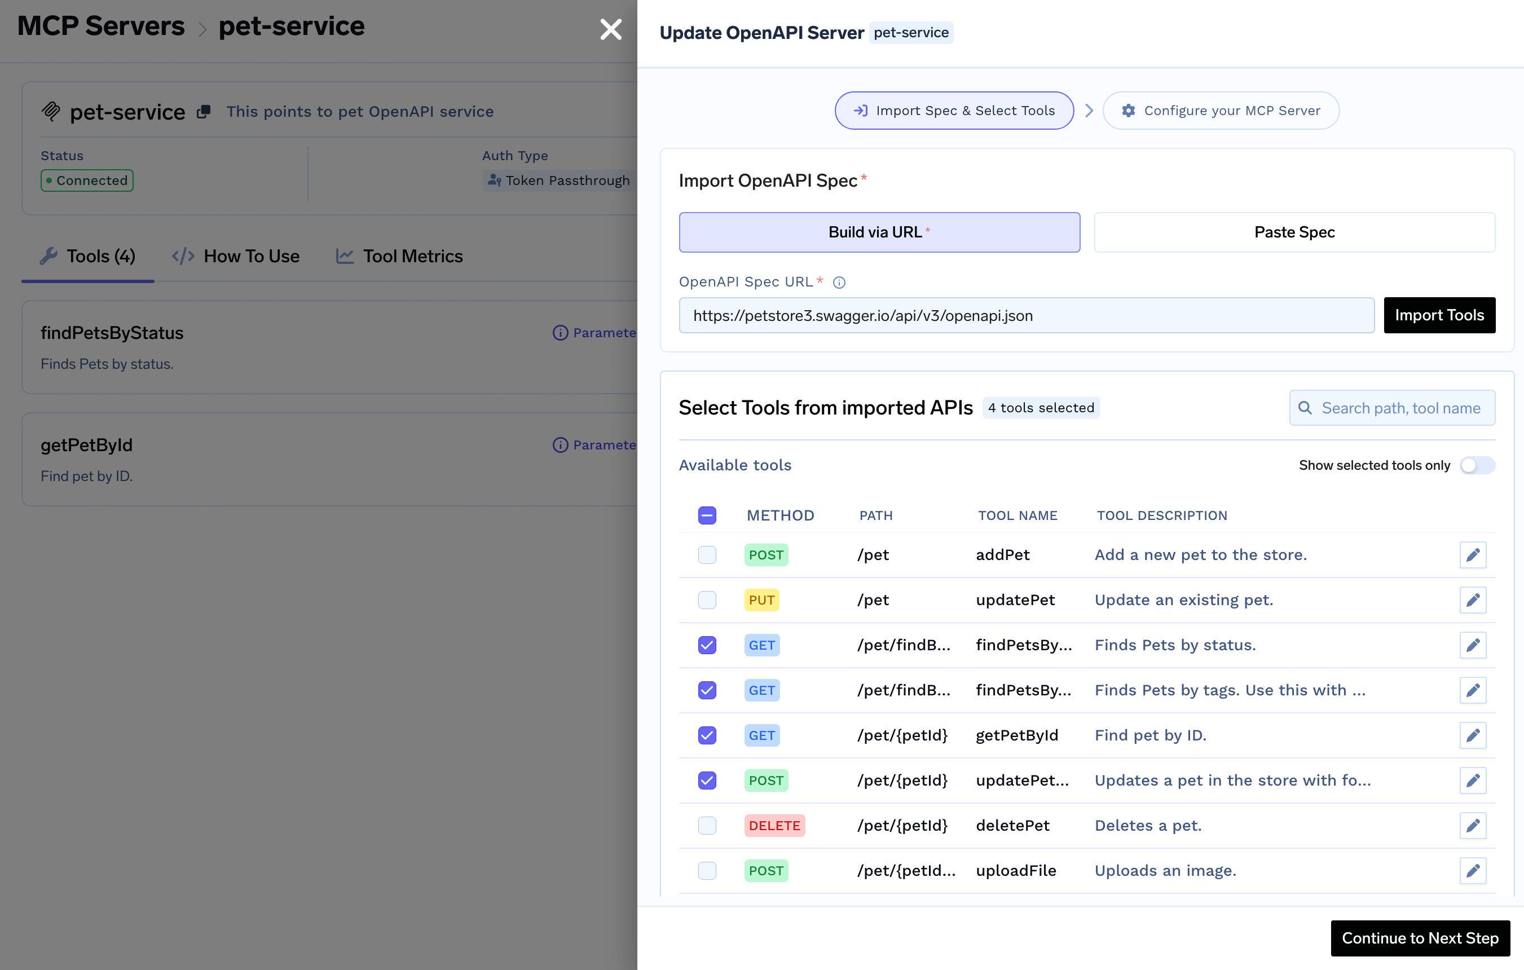Focus the Search path, tool name field
1524x970 pixels.
1400,408
